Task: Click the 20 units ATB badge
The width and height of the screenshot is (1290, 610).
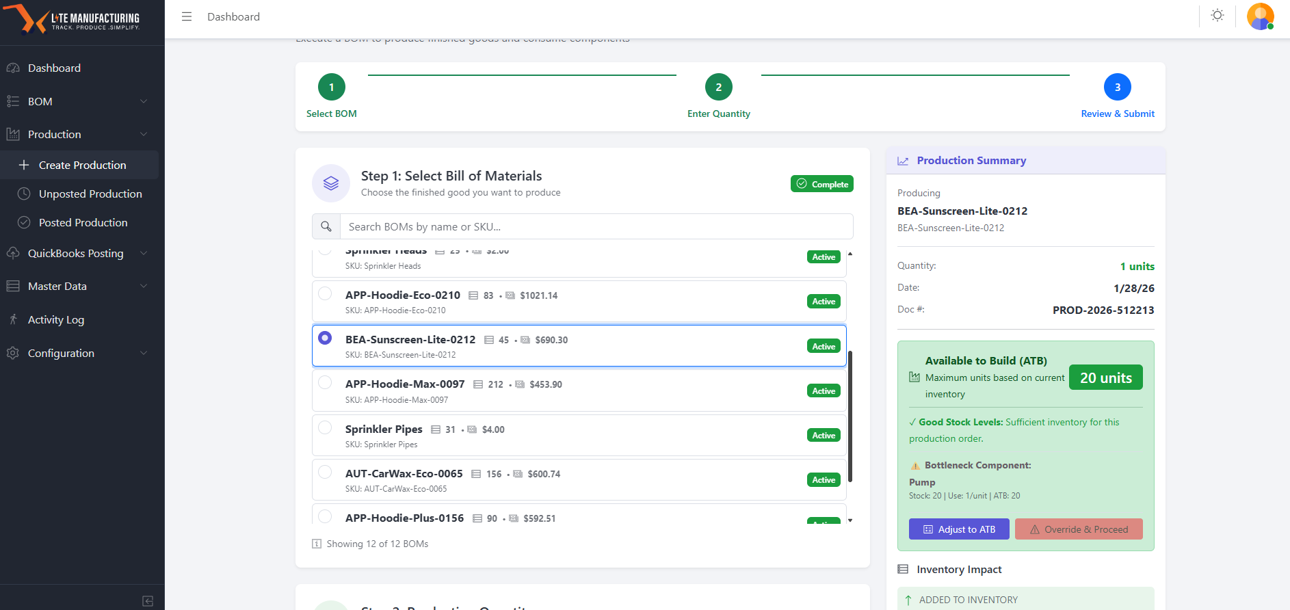Action: tap(1106, 377)
